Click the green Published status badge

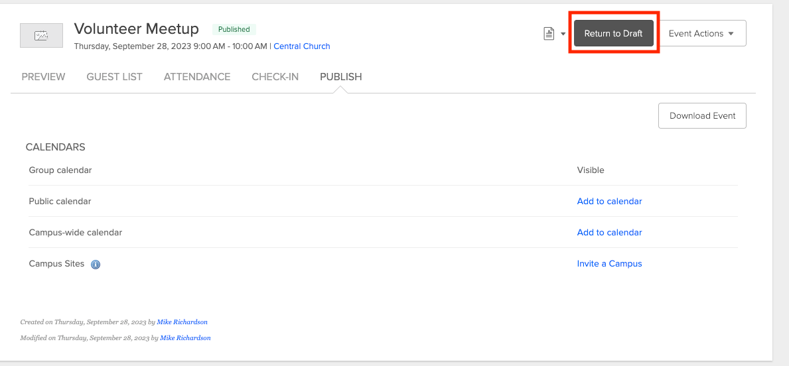click(x=234, y=29)
